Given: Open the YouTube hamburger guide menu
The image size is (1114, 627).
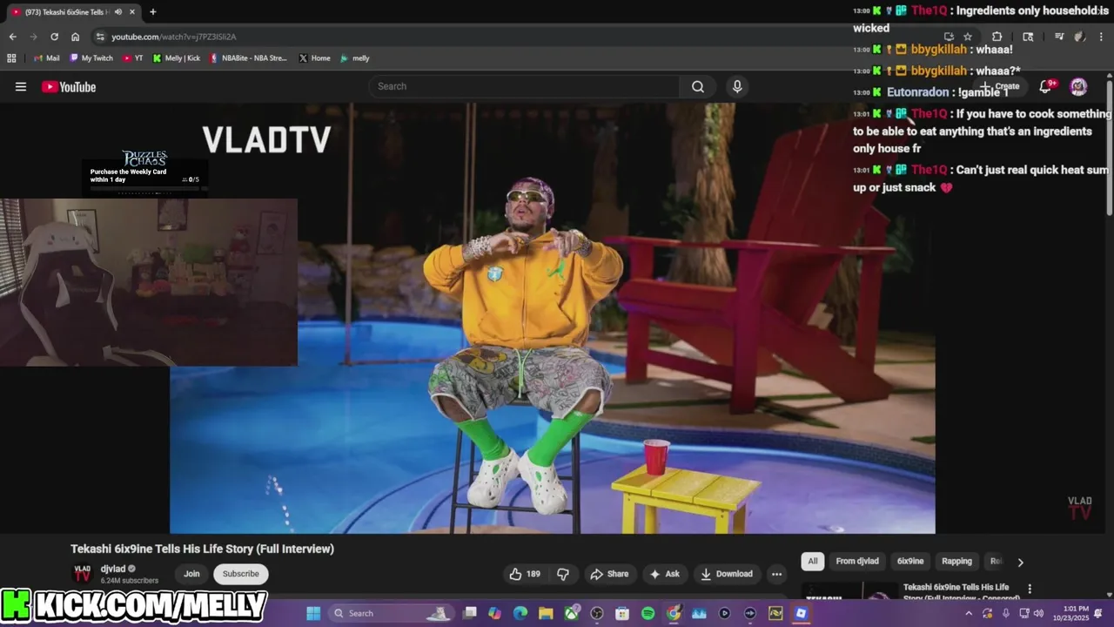Looking at the screenshot, I should (21, 86).
